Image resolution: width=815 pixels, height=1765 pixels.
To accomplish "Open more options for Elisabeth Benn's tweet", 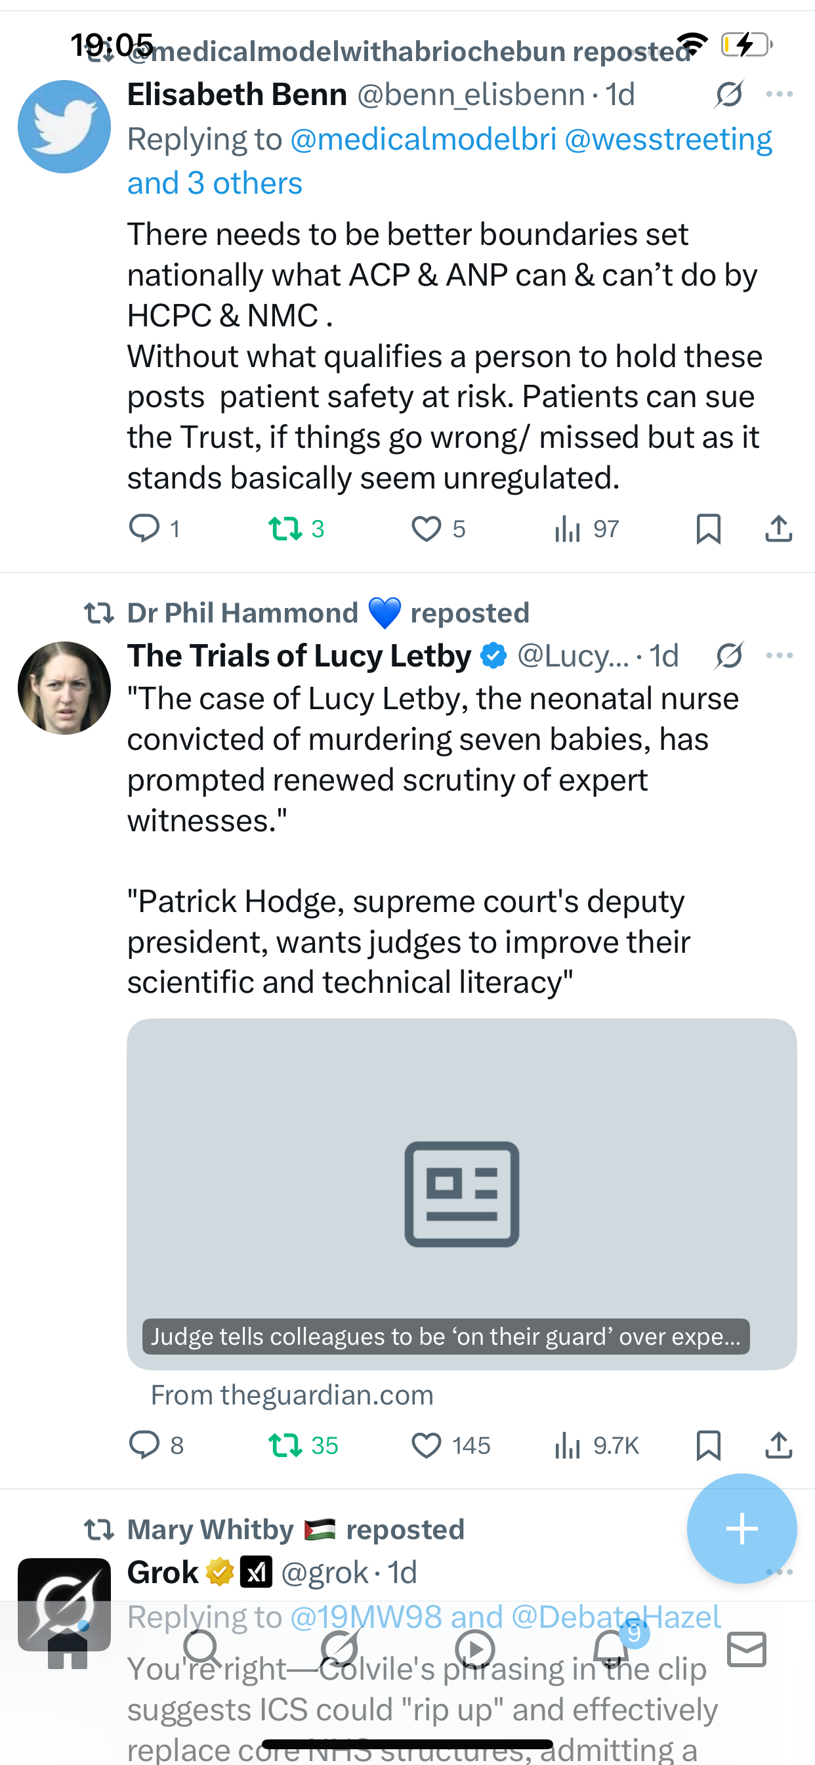I will coord(780,95).
